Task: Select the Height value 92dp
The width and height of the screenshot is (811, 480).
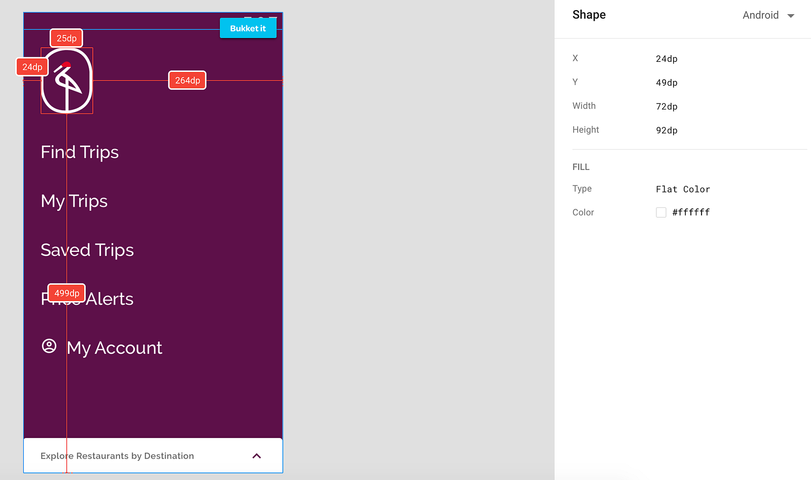Action: [x=667, y=130]
